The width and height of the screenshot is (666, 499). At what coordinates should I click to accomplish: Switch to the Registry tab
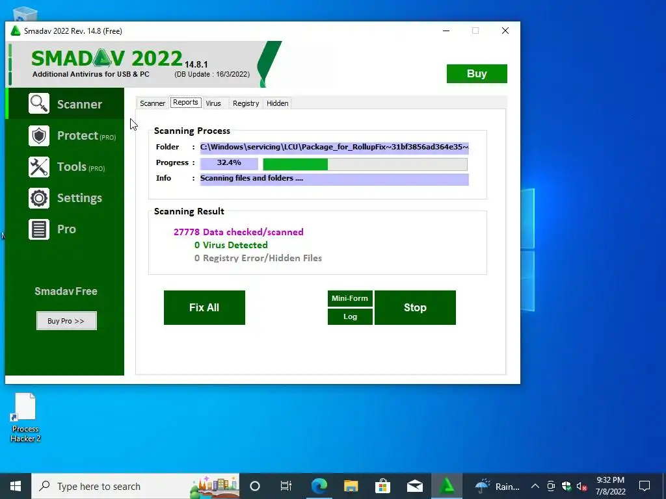tap(246, 103)
